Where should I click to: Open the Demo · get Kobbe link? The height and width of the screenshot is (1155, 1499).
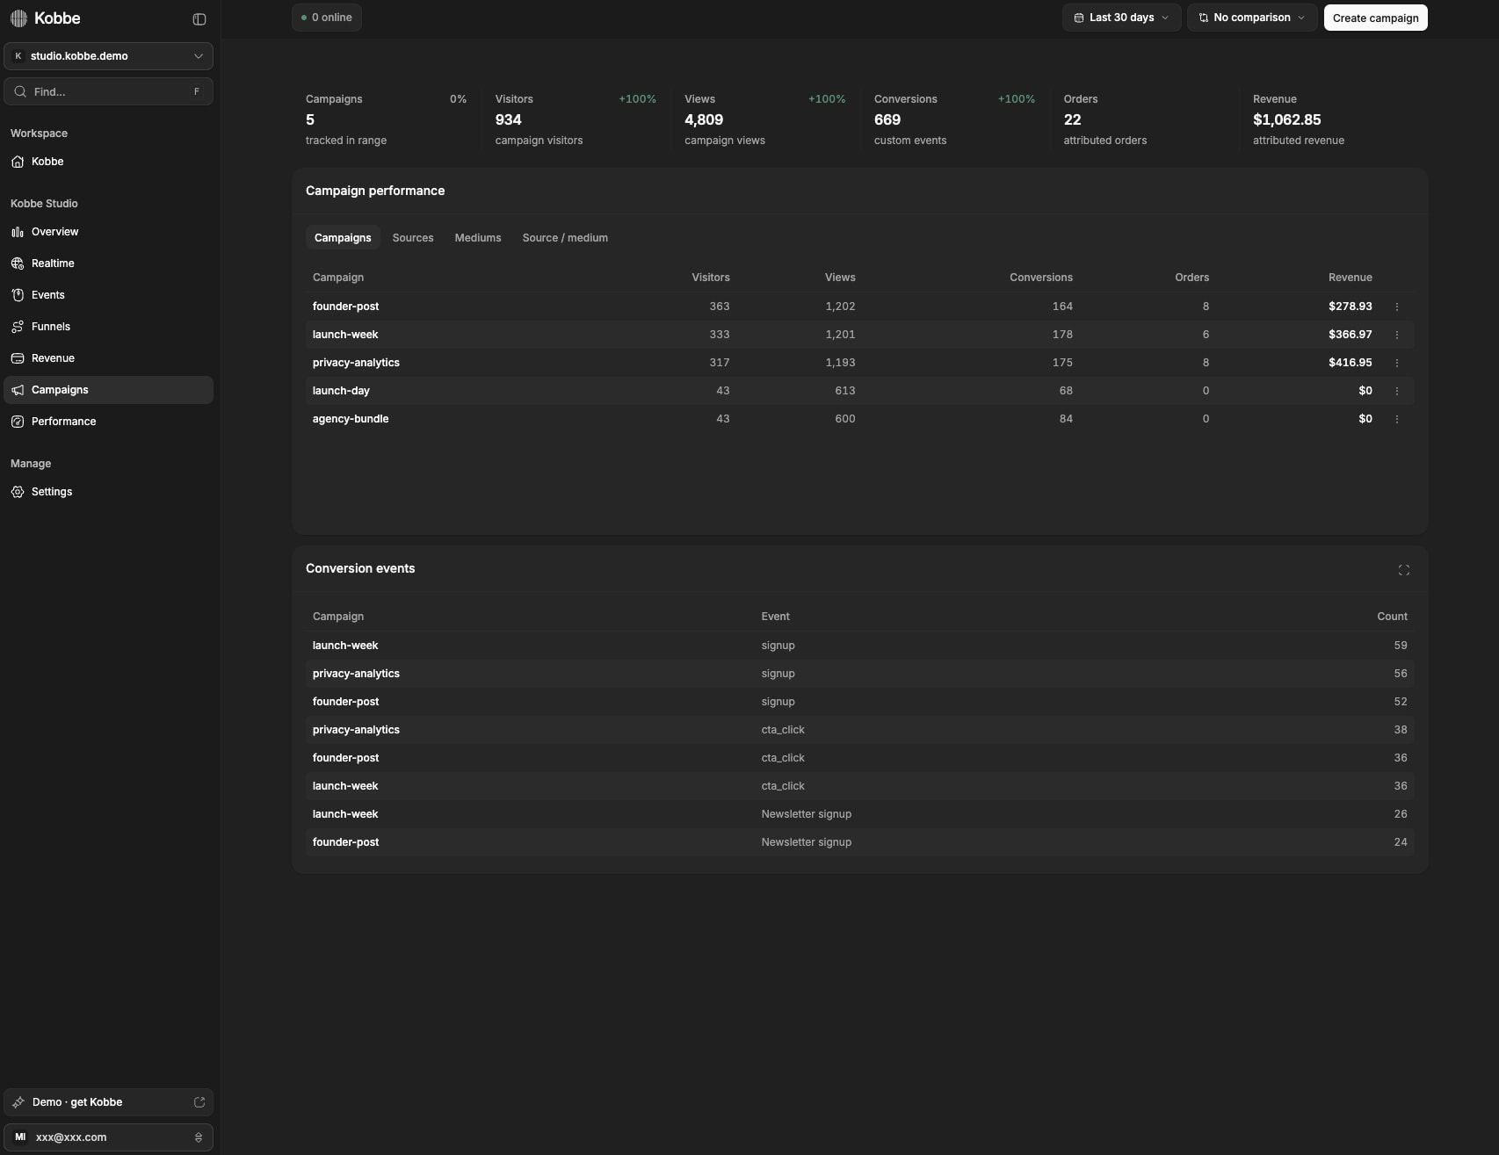coord(108,1102)
